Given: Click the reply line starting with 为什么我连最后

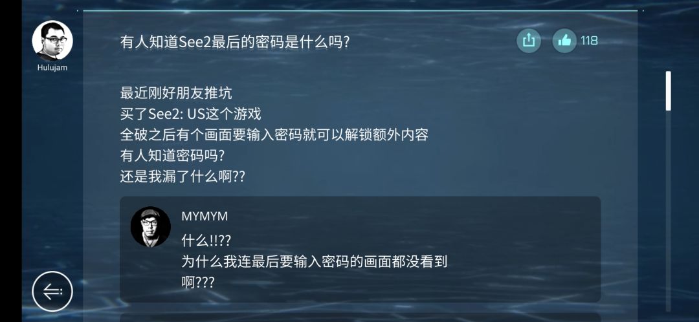Looking at the screenshot, I should [315, 262].
